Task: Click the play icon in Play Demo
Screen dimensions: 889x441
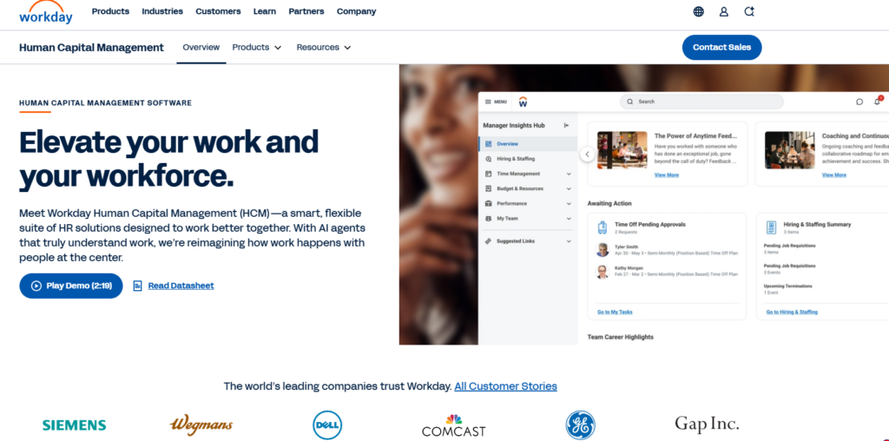Action: point(36,286)
